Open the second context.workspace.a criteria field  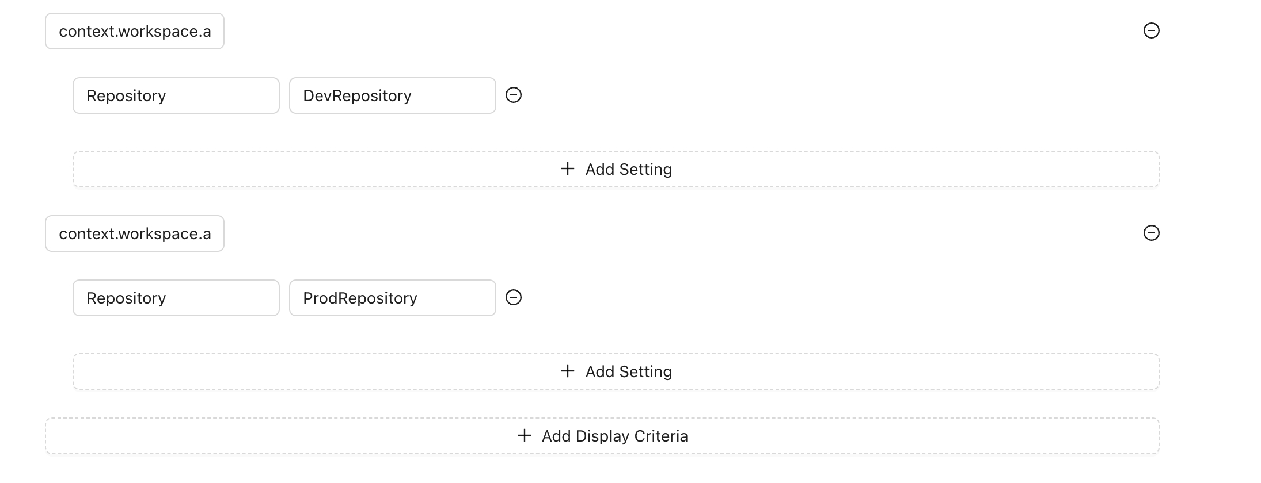(x=135, y=233)
